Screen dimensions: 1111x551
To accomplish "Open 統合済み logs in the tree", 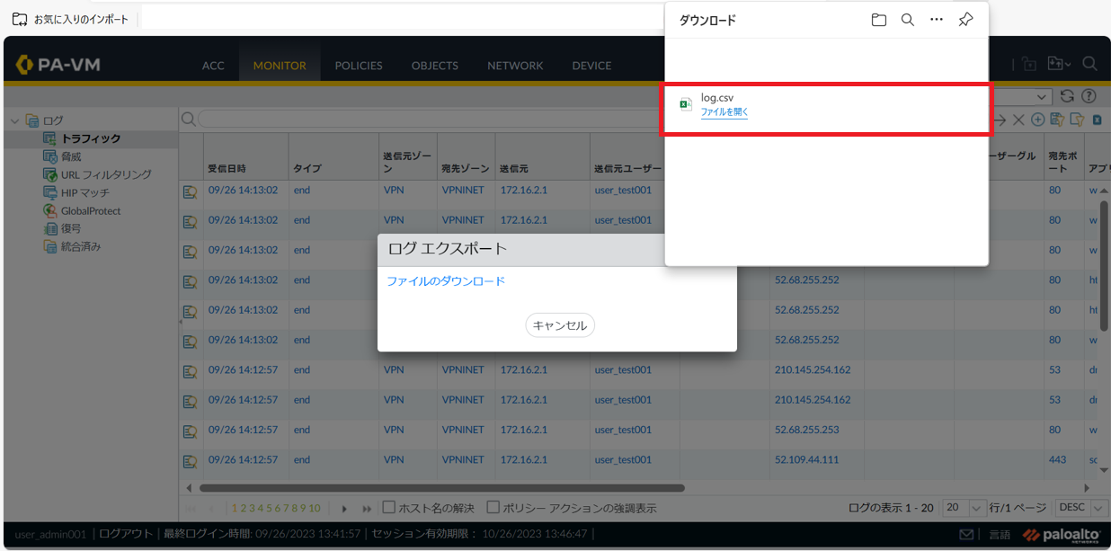I will point(80,246).
